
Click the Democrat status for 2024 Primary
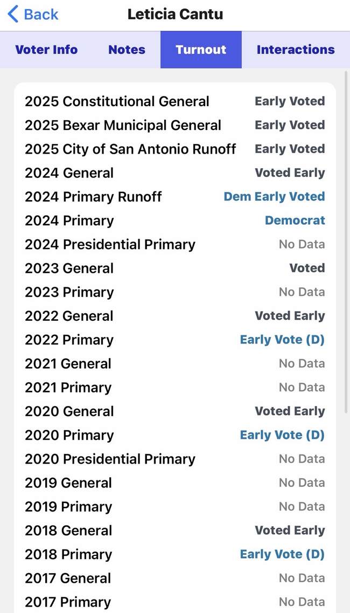click(295, 221)
